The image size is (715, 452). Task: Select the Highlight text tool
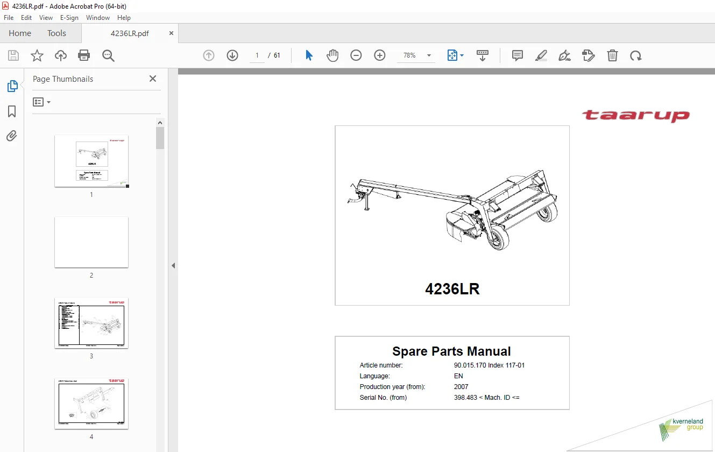[x=541, y=55]
